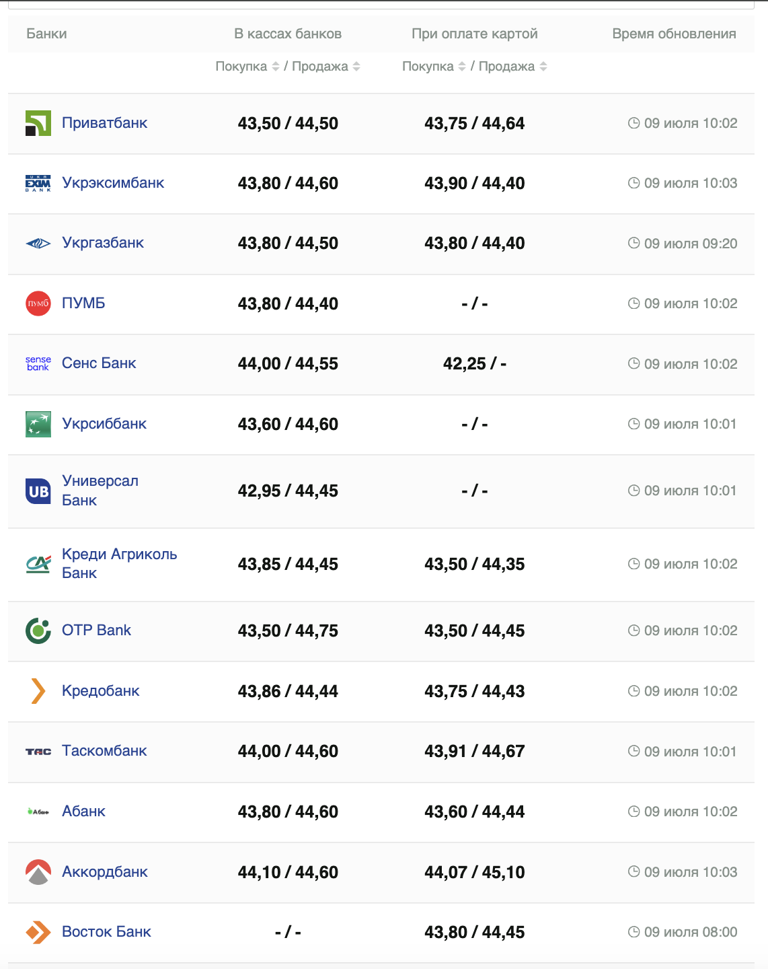Click the Сенс Банк cash rate 44,00 / 44,55
This screenshot has height=969, width=768.
pos(288,364)
